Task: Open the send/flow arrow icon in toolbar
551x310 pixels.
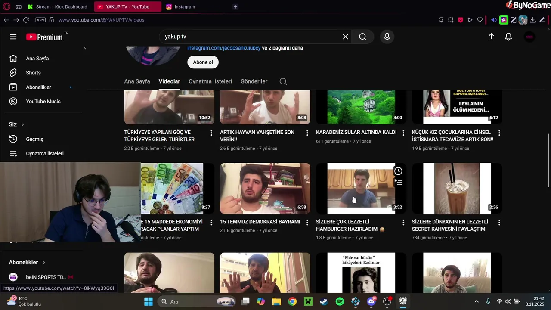Action: (x=470, y=20)
